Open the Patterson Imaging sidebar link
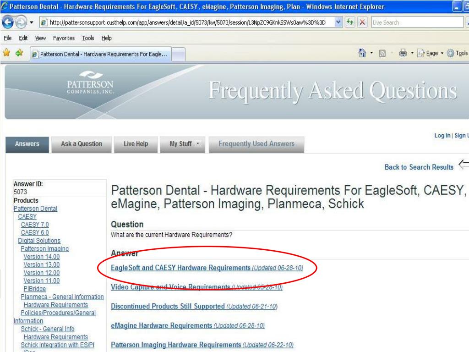Image resolution: width=469 pixels, height=352 pixels. (x=45, y=249)
